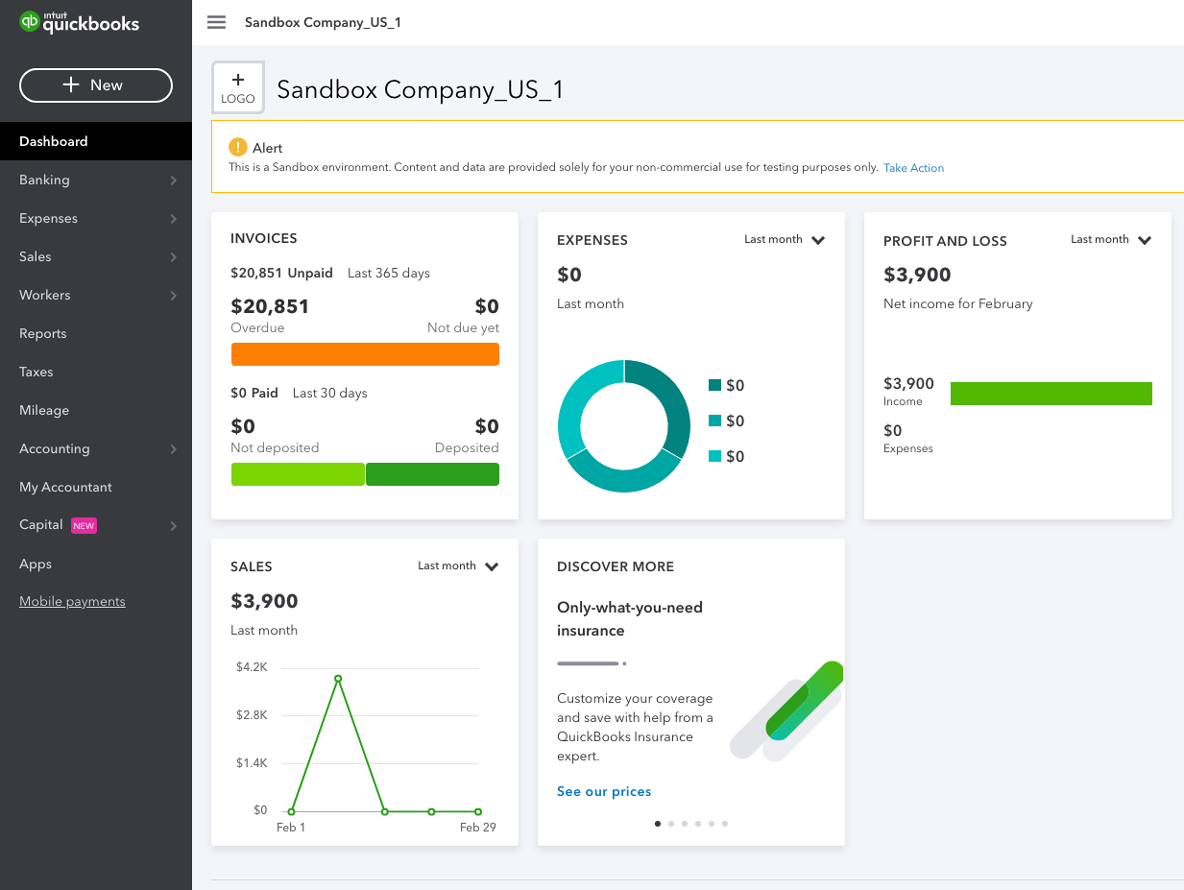The height and width of the screenshot is (890, 1184).
Task: Click the QuickBooks logo
Action: coord(80,22)
